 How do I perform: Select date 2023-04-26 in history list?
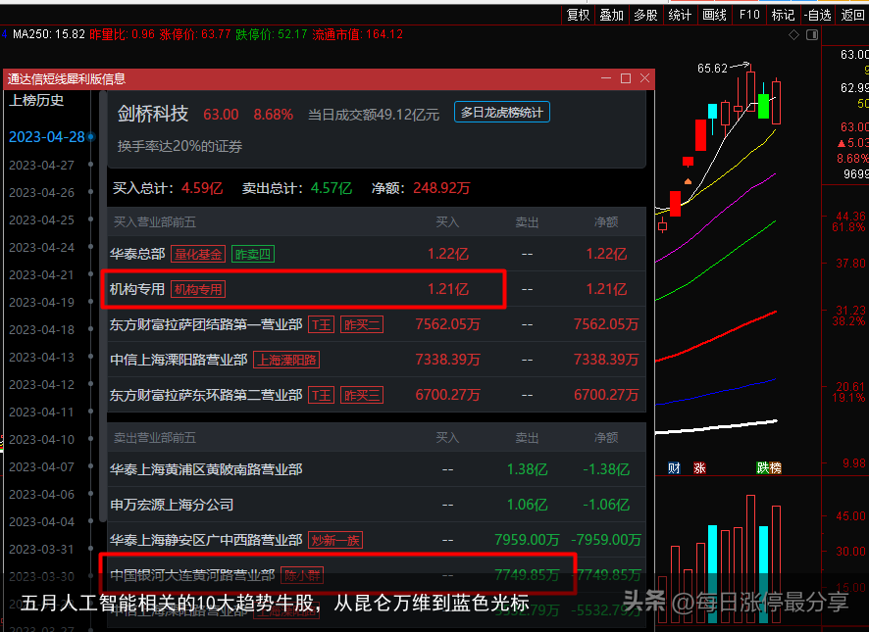pos(41,192)
